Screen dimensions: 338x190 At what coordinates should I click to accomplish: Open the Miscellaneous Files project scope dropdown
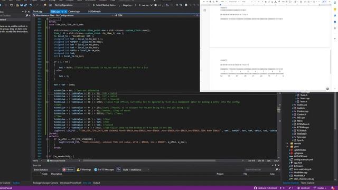73,15
